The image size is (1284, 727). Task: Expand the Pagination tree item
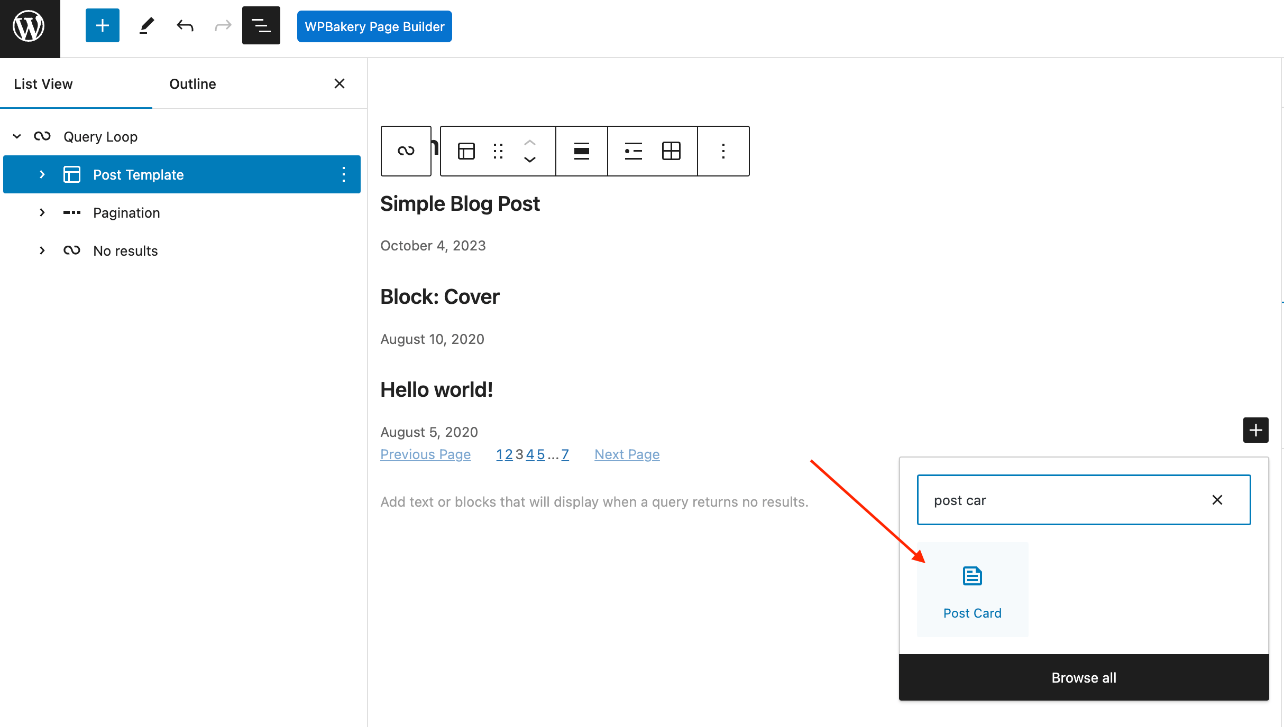click(42, 212)
